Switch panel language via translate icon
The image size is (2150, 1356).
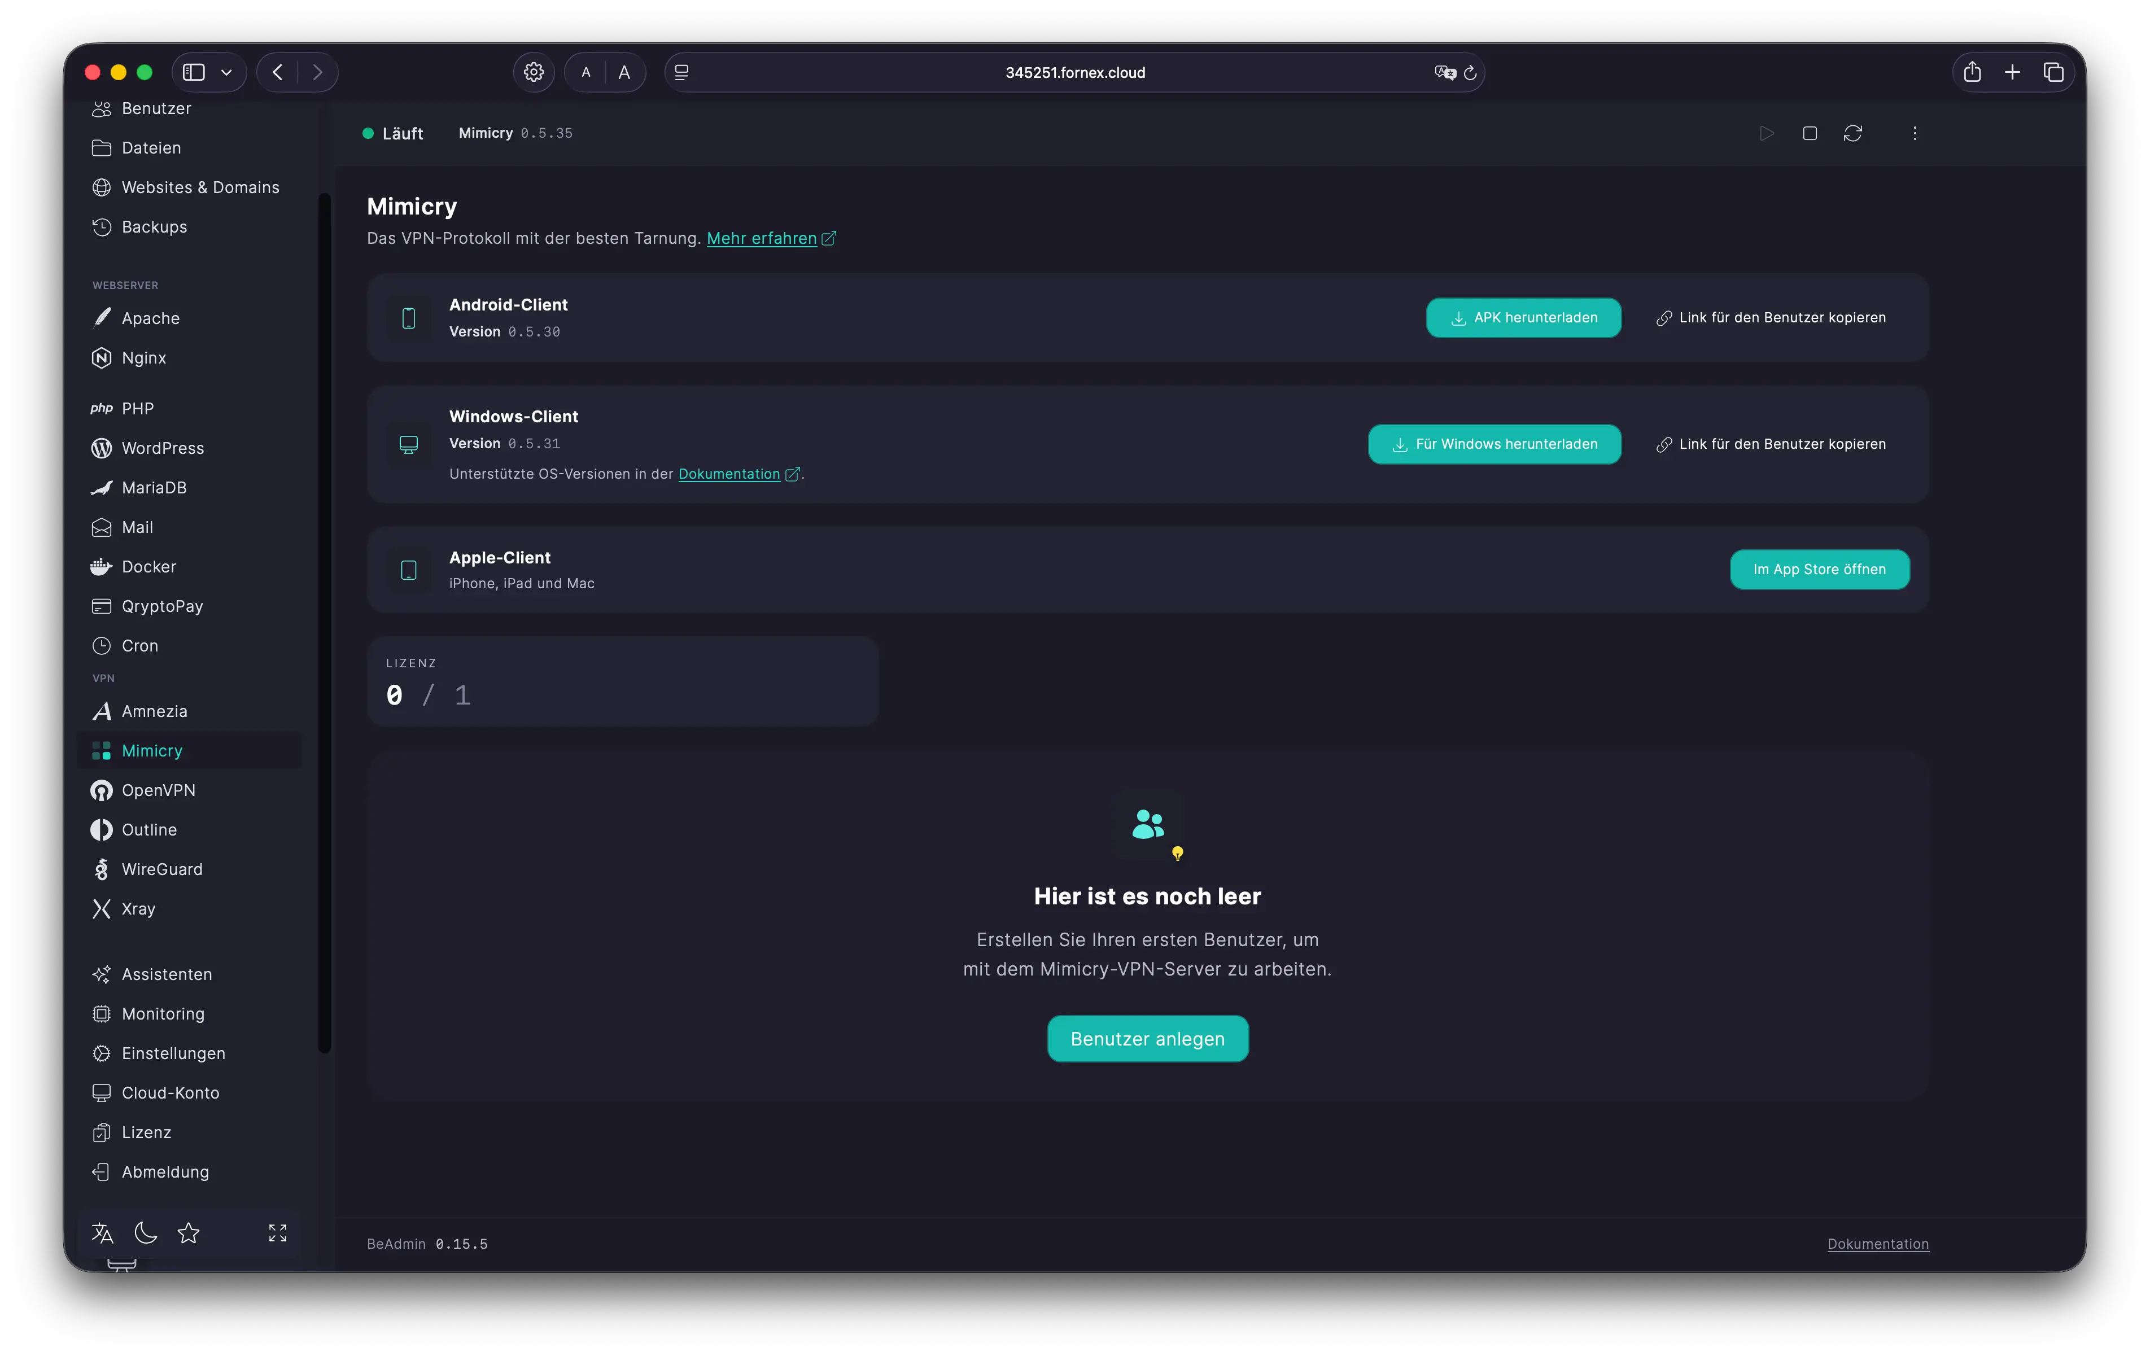(103, 1233)
